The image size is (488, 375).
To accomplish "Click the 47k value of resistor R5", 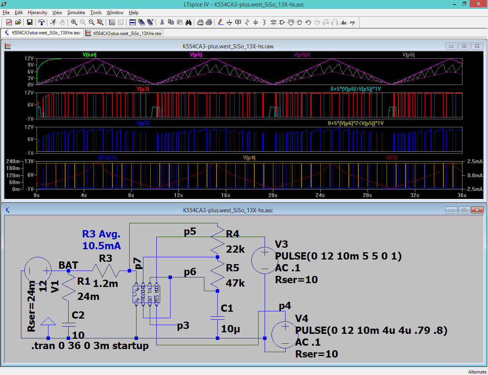I will pos(235,283).
